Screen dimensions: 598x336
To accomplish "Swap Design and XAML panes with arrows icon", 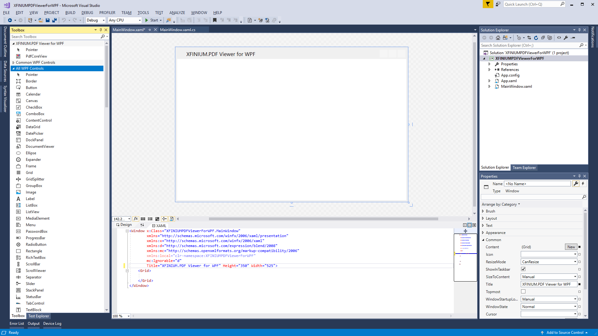I will pos(142,225).
